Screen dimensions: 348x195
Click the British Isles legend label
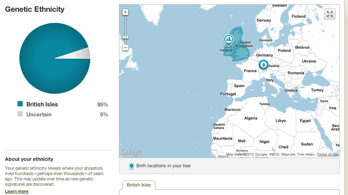click(42, 104)
